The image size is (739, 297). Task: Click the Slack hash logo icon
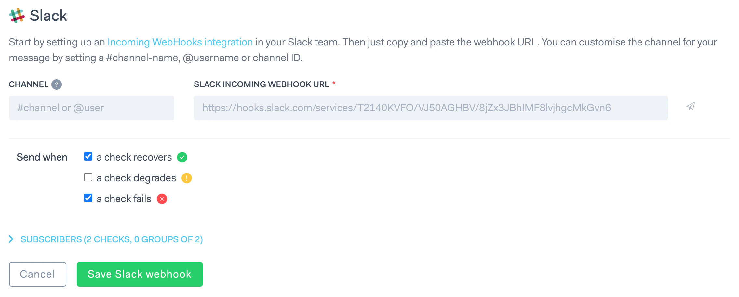click(x=17, y=15)
